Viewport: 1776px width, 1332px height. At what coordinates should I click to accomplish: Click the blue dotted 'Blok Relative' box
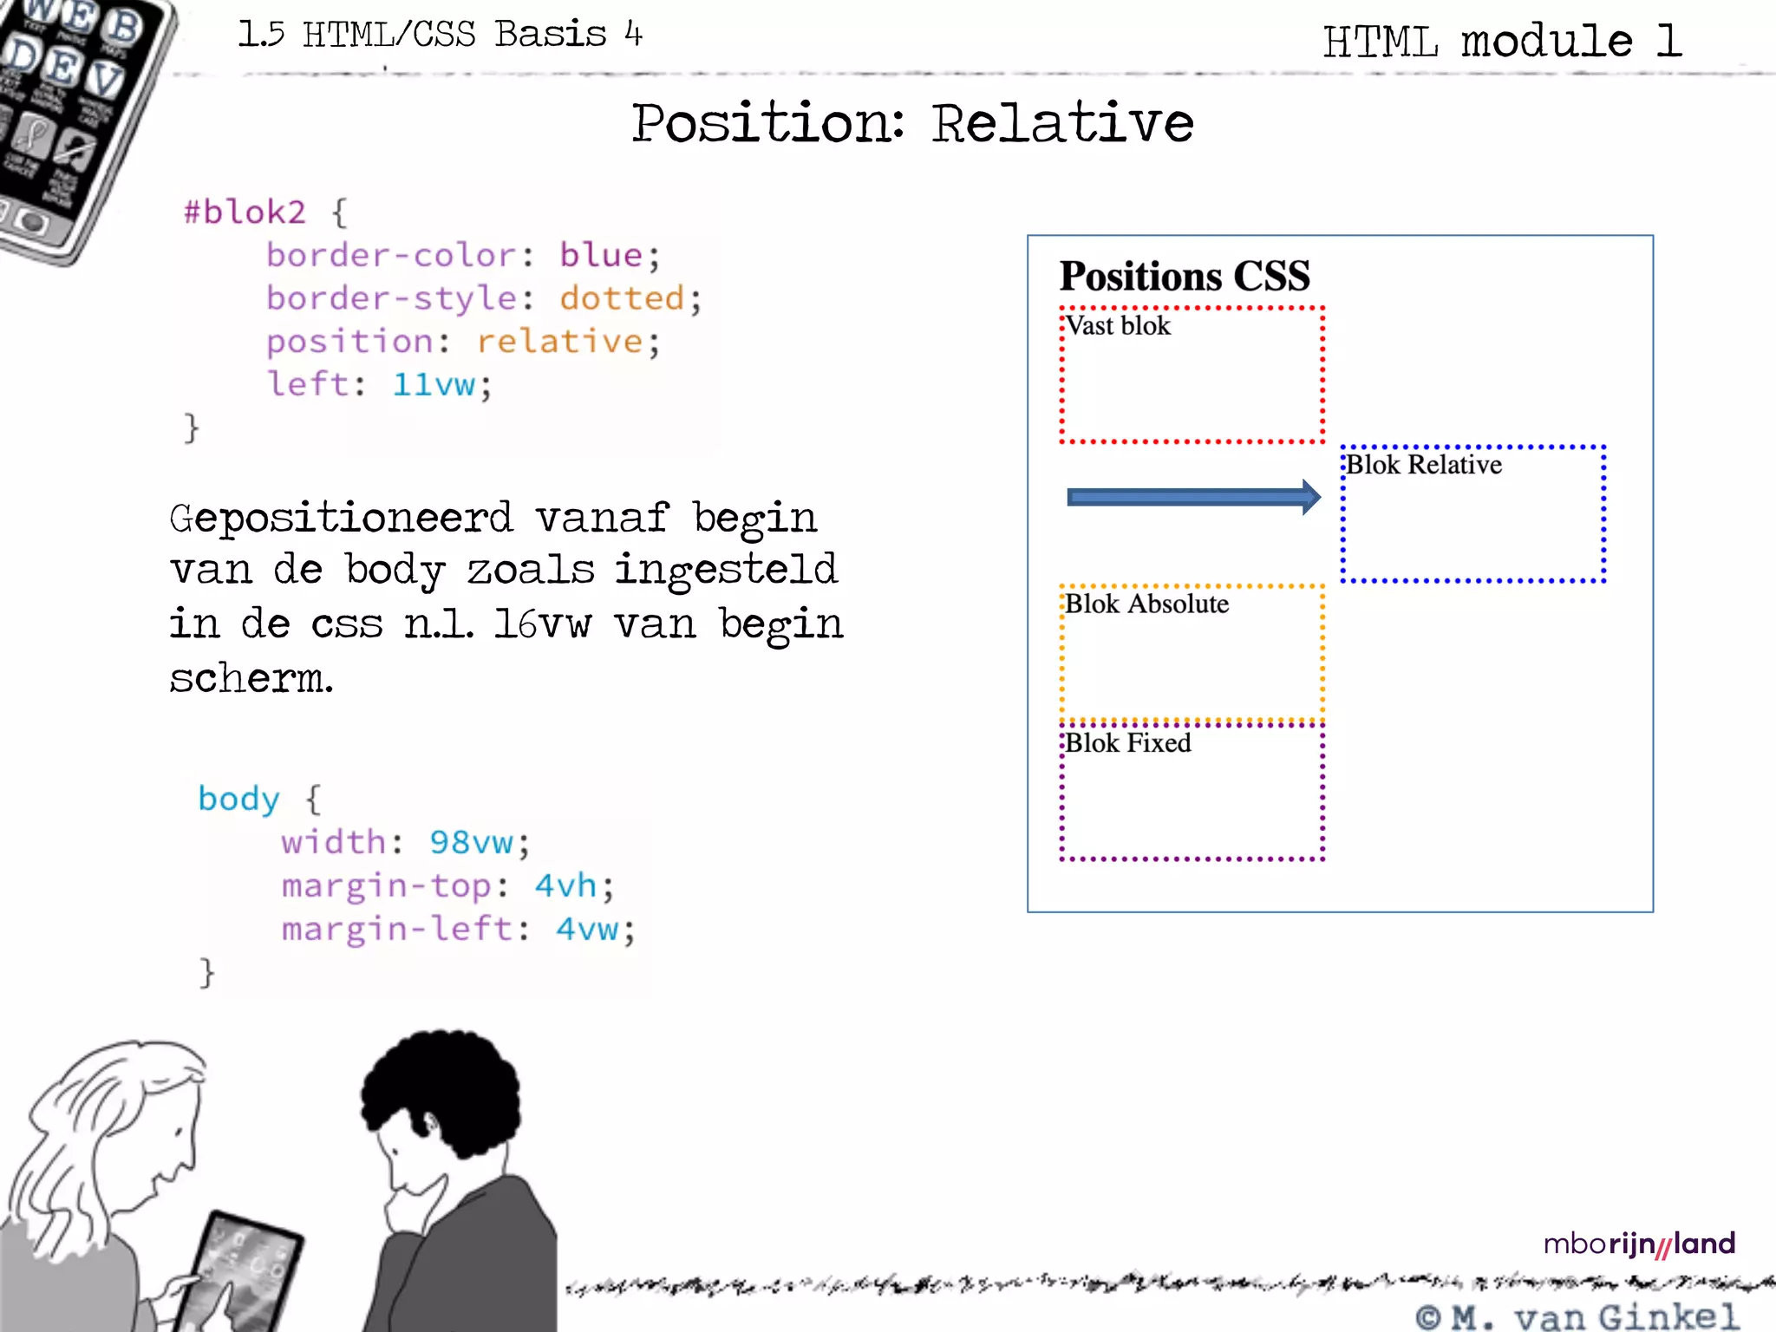[1473, 513]
